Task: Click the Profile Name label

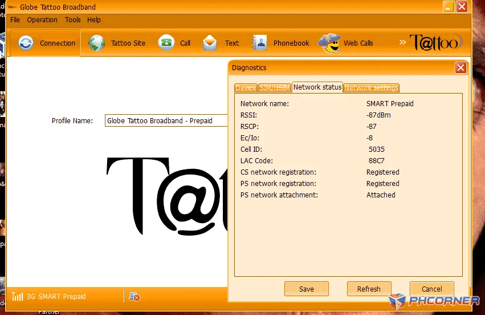Action: 72,121
